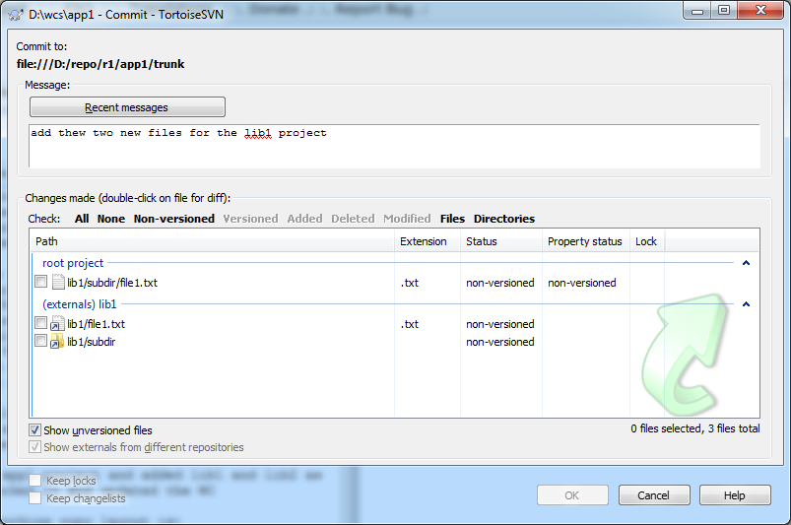791x525 pixels.
Task: Enable the Keep locks checkbox
Action: [34, 480]
